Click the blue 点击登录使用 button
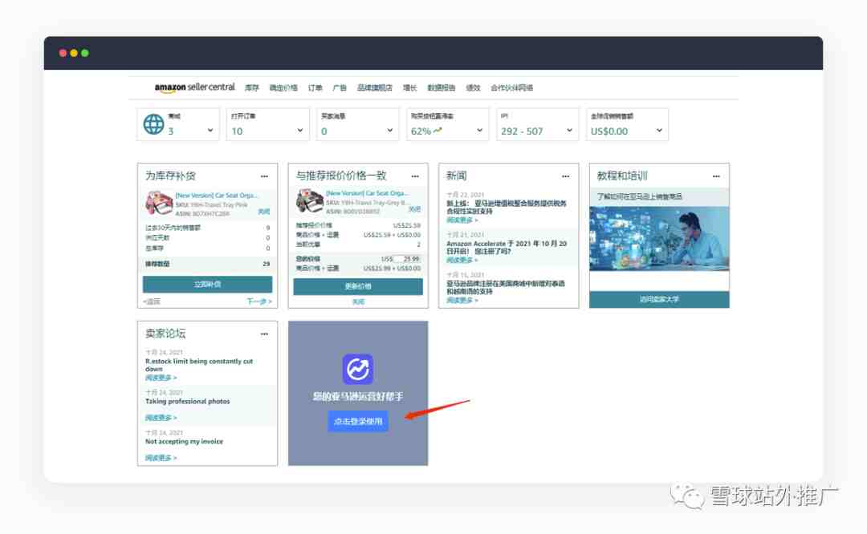Screen dimensions: 867x534 (x=358, y=421)
